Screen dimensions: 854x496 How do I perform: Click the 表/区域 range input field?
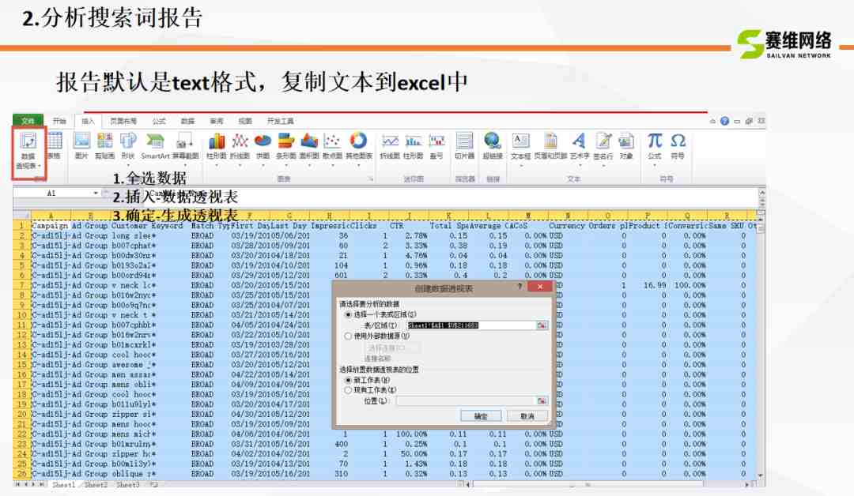[471, 325]
